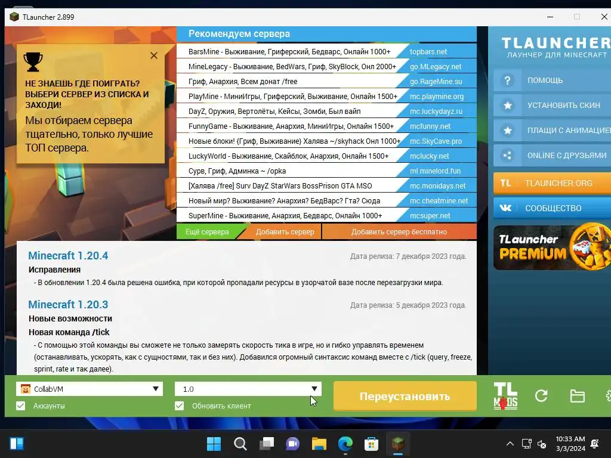Toggle the Обновить клиент checkbox
This screenshot has height=458, width=611.
[x=179, y=406]
